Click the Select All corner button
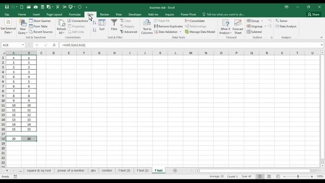325x183 pixels. pyautogui.click(x=4, y=53)
